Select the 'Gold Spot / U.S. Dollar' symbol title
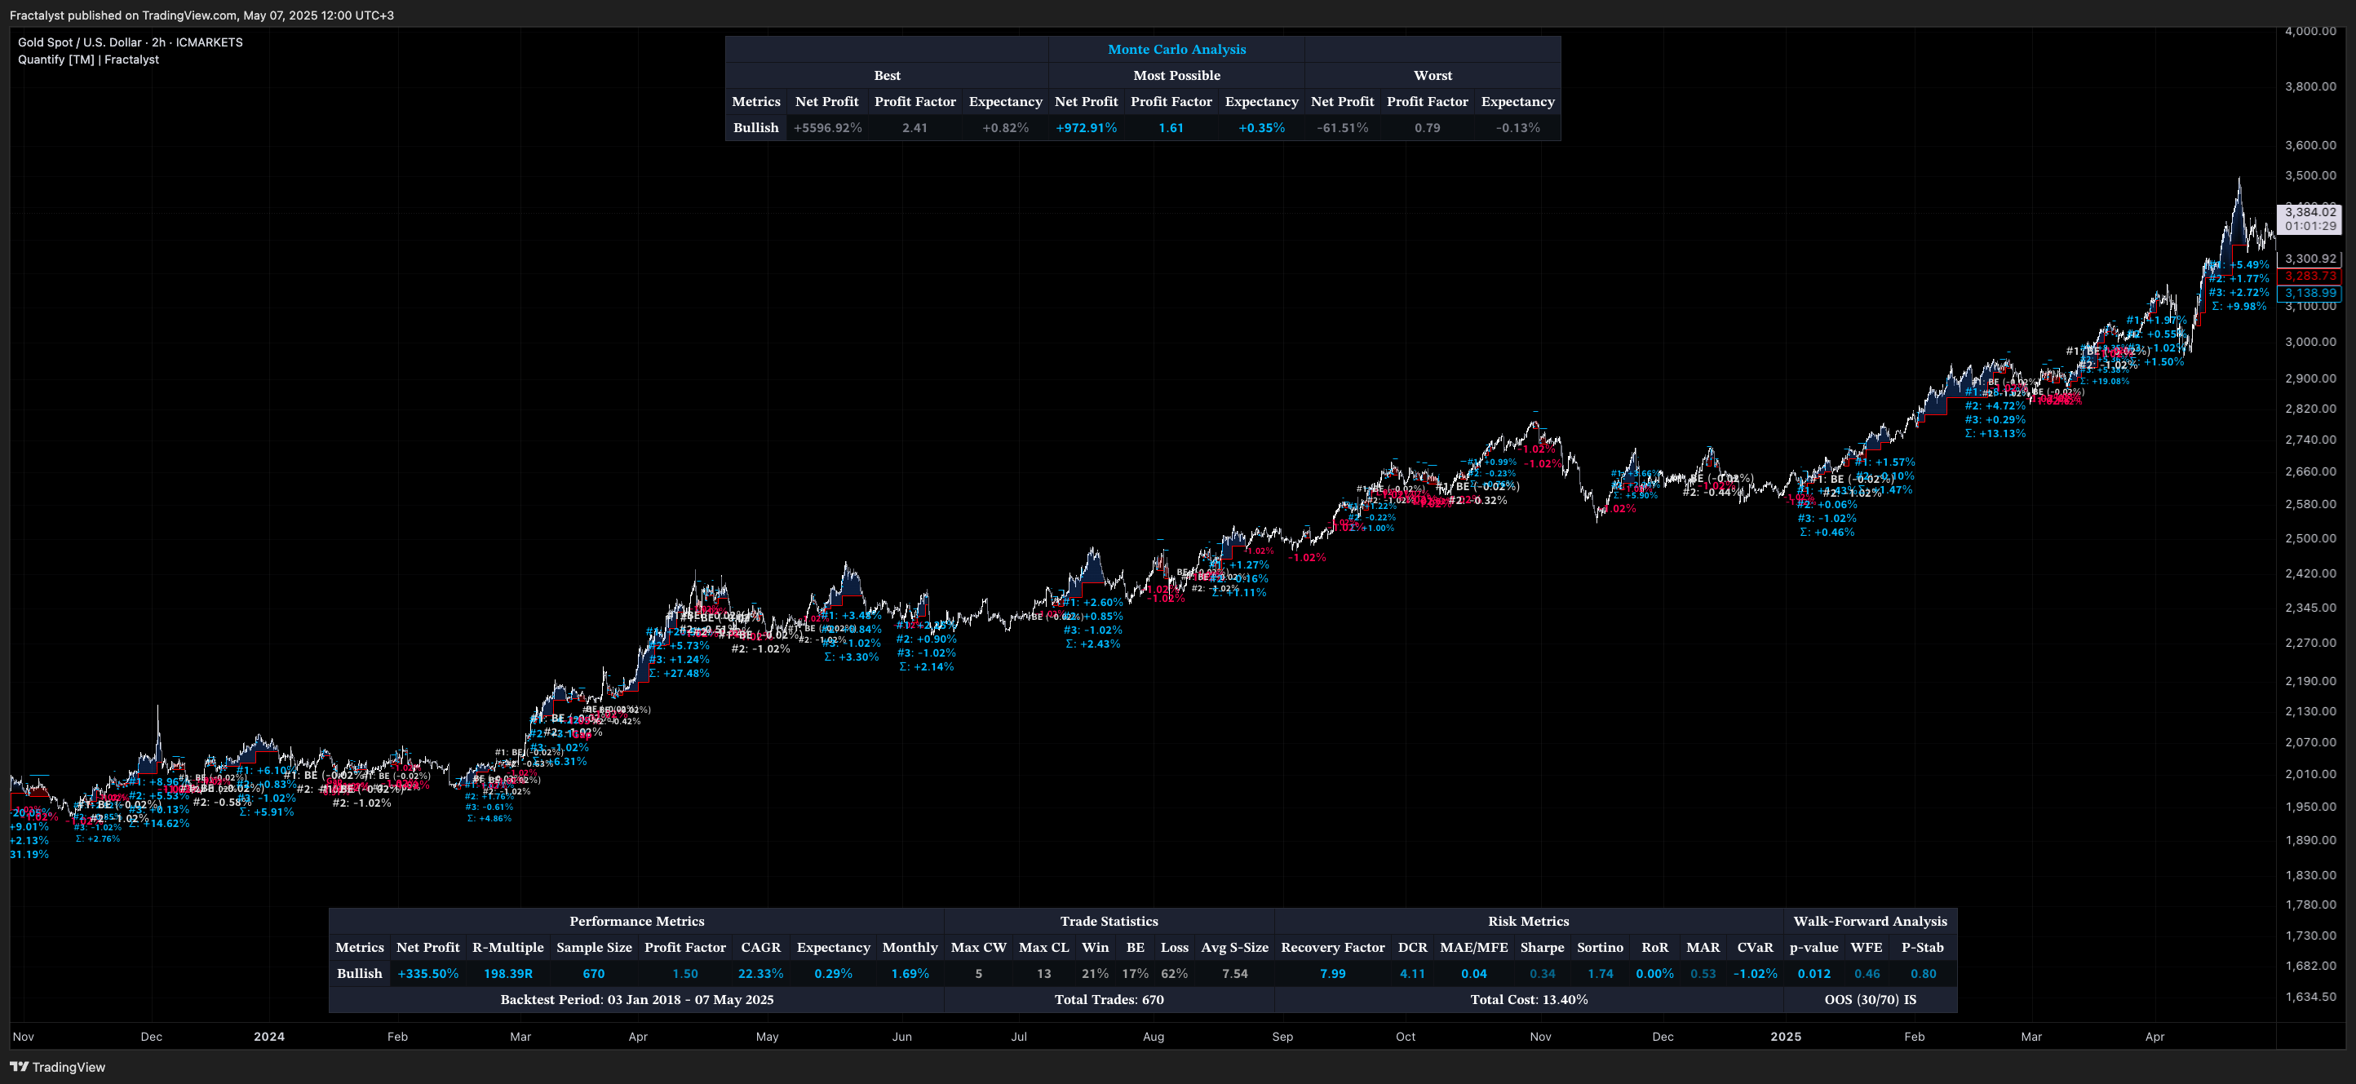The height and width of the screenshot is (1084, 2356). point(80,42)
